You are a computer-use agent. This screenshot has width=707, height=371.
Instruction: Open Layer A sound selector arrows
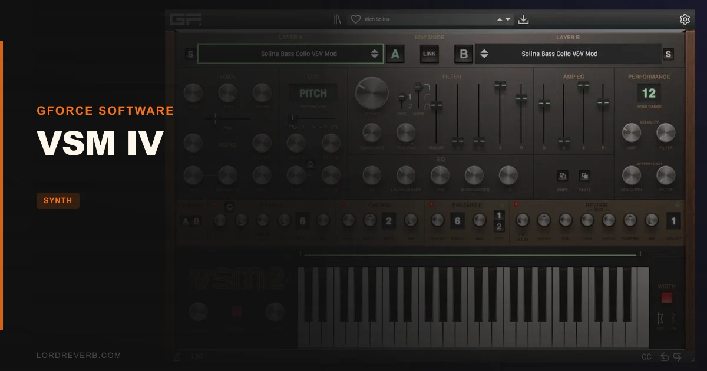(x=375, y=54)
